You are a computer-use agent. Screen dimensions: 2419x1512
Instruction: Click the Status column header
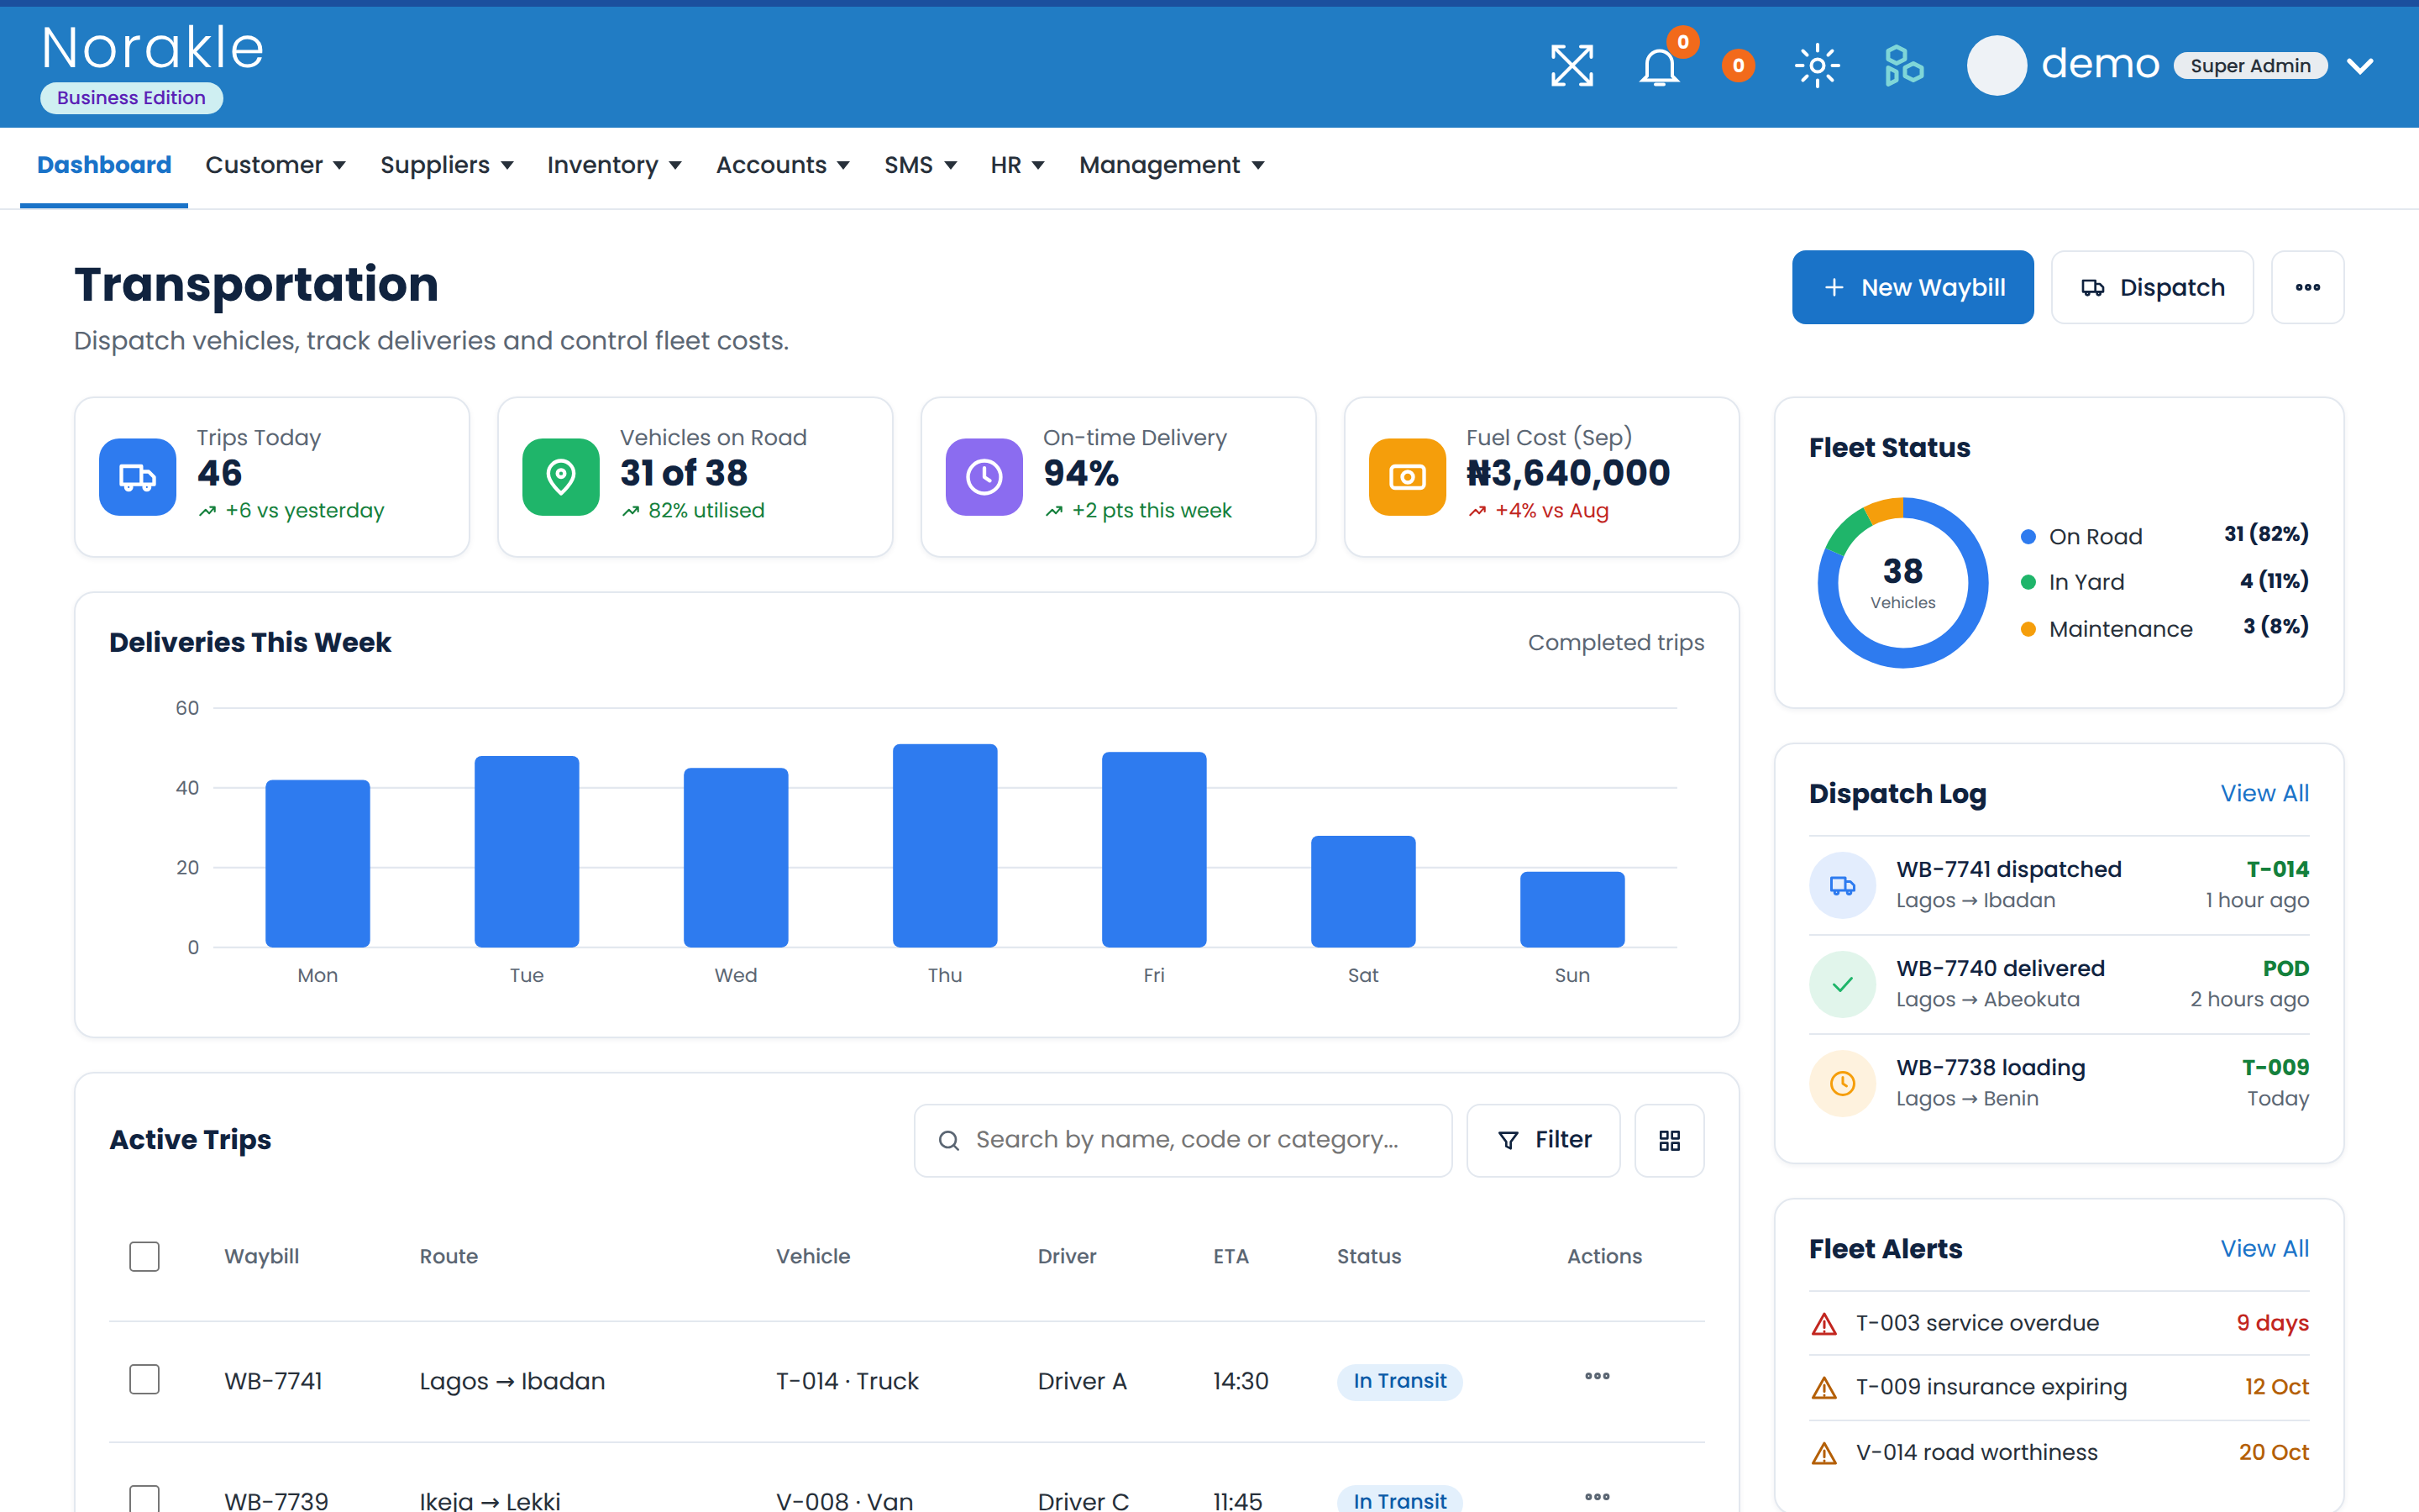coord(1368,1257)
